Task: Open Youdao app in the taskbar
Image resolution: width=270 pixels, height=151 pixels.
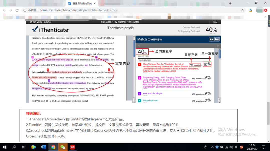Action: point(72,147)
